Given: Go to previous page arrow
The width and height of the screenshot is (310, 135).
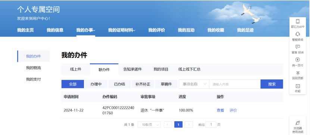Looking at the screenshot, I should click(168, 125).
